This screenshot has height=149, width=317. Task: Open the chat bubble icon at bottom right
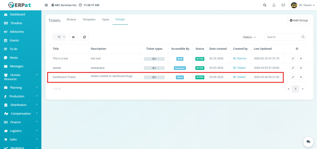point(308,142)
